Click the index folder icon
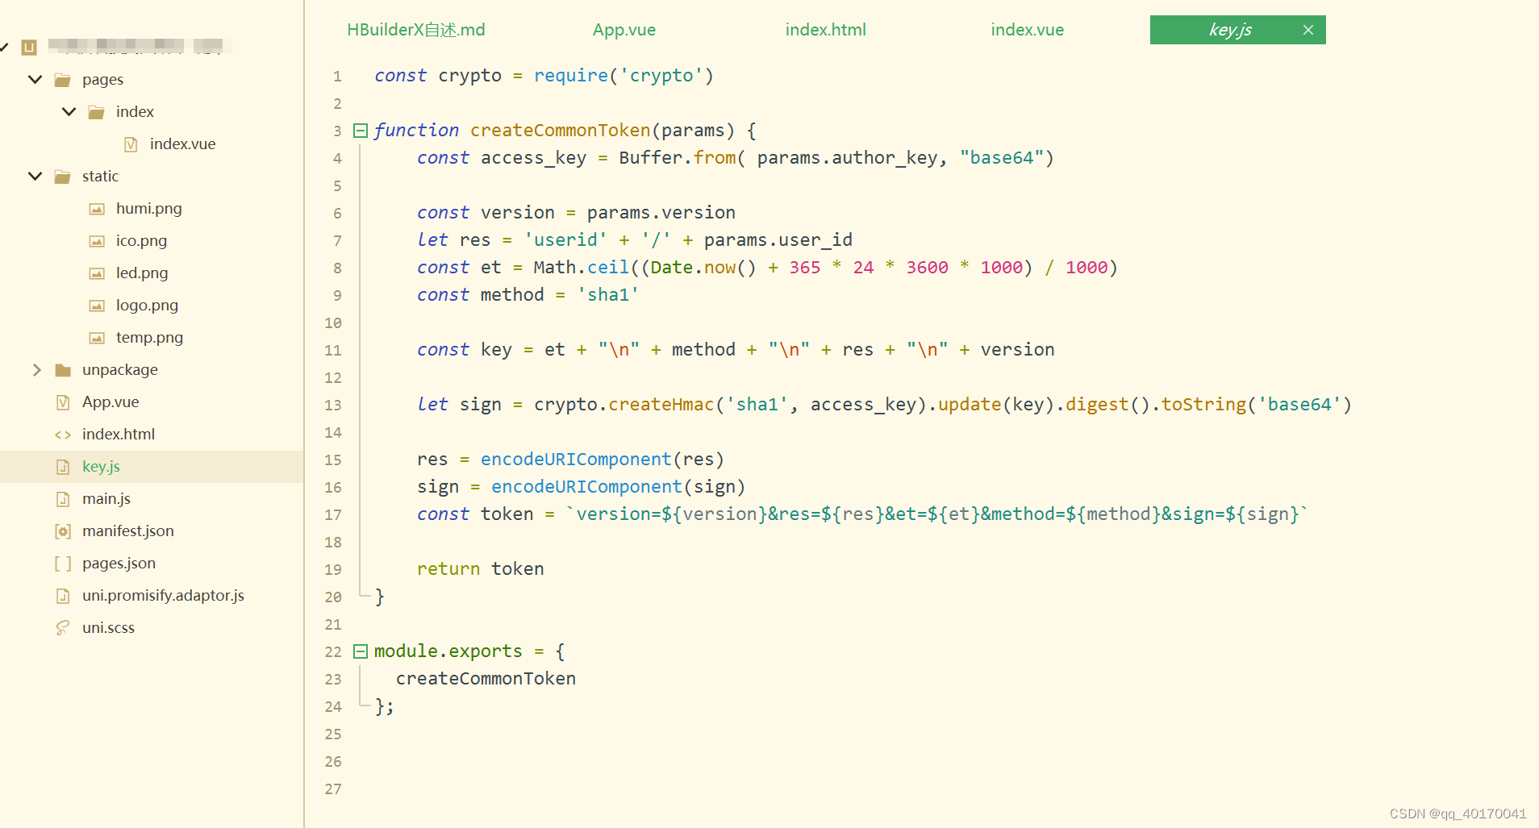 point(96,112)
